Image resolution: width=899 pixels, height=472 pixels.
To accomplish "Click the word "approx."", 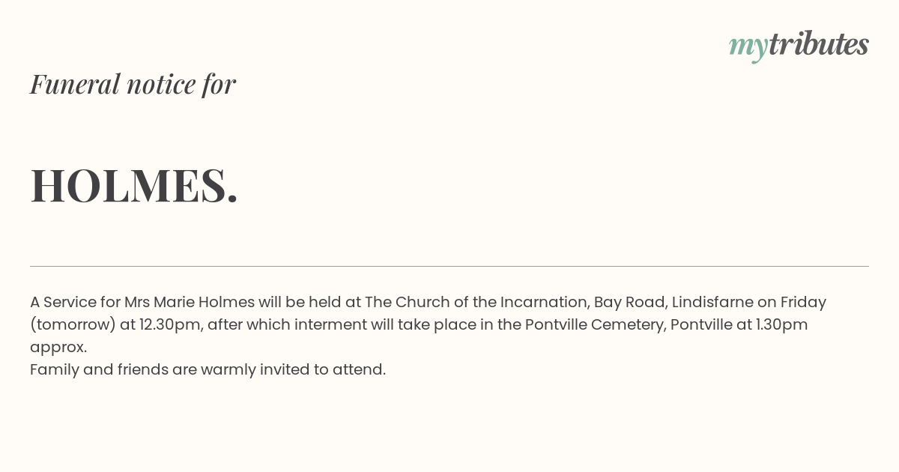I will (58, 348).
